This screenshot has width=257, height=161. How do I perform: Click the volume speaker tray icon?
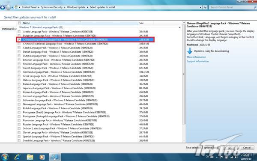click(236, 157)
